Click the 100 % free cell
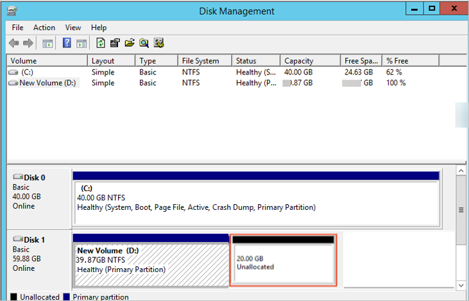Viewport: 469px width, 301px height. point(396,83)
